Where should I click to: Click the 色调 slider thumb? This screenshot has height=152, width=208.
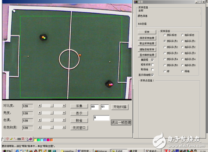(52, 120)
